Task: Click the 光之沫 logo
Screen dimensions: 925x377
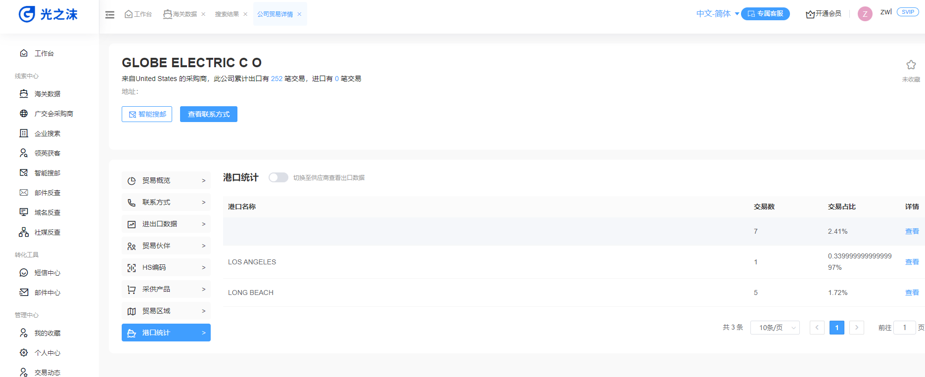Action: (48, 14)
